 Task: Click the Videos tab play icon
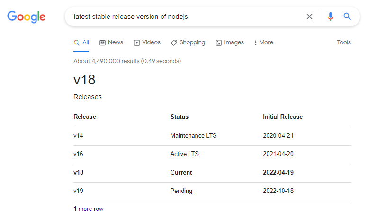pyautogui.click(x=136, y=42)
